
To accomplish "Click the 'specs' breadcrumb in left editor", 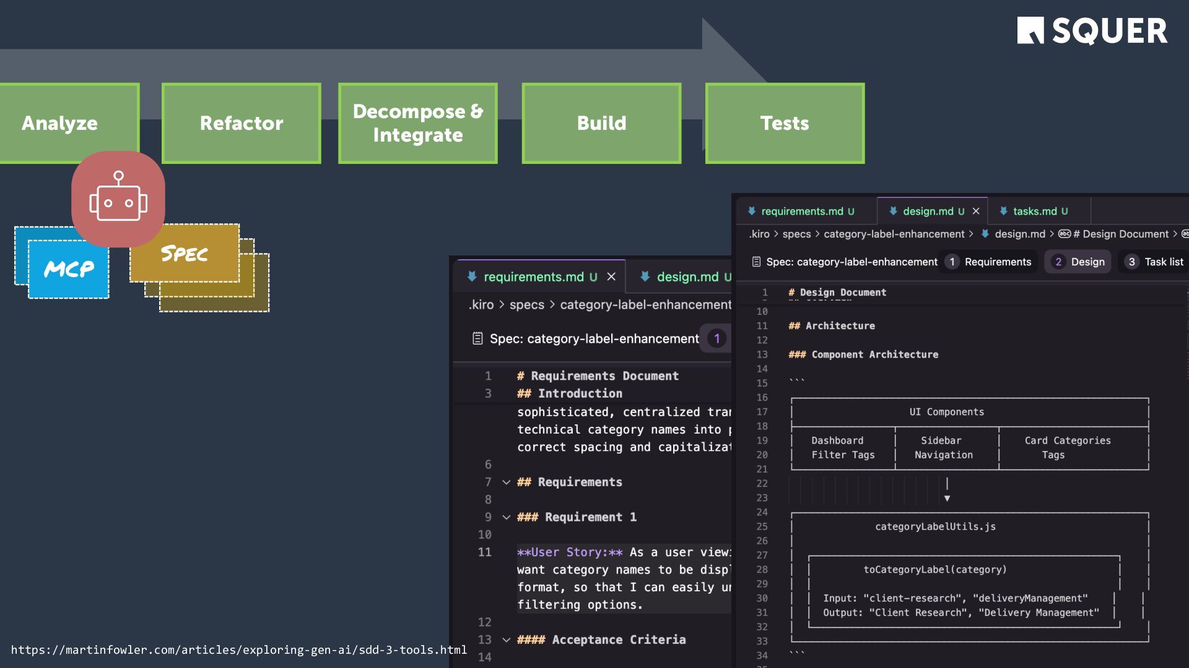I will click(526, 305).
